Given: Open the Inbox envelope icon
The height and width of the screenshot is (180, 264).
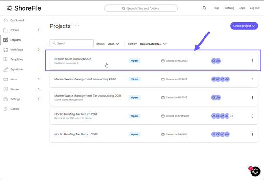Looking at the screenshot, I should (6, 79).
